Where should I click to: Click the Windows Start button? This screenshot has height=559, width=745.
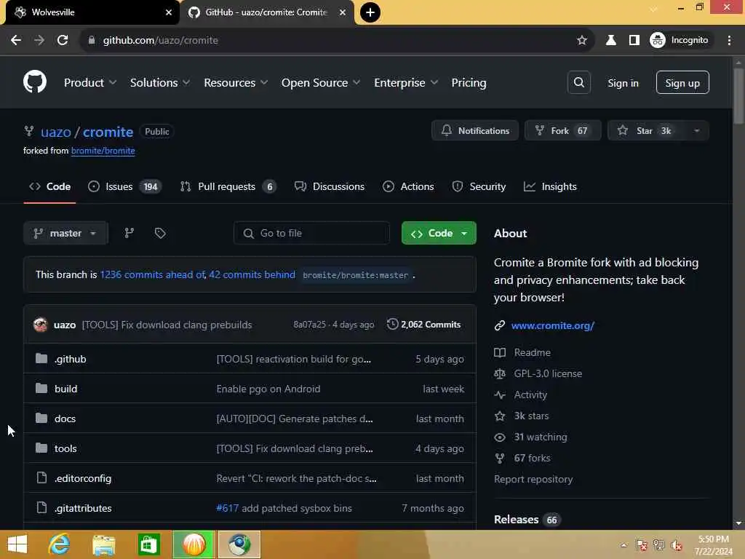coord(17,544)
